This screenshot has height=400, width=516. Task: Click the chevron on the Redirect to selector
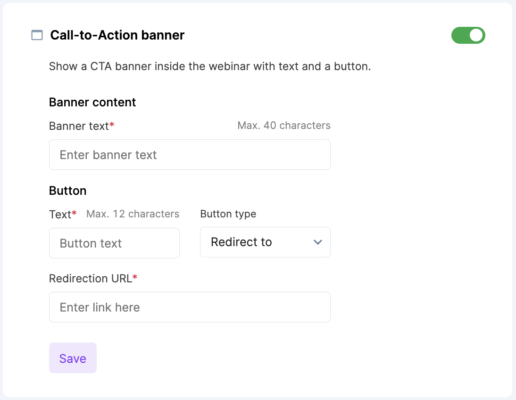(318, 242)
